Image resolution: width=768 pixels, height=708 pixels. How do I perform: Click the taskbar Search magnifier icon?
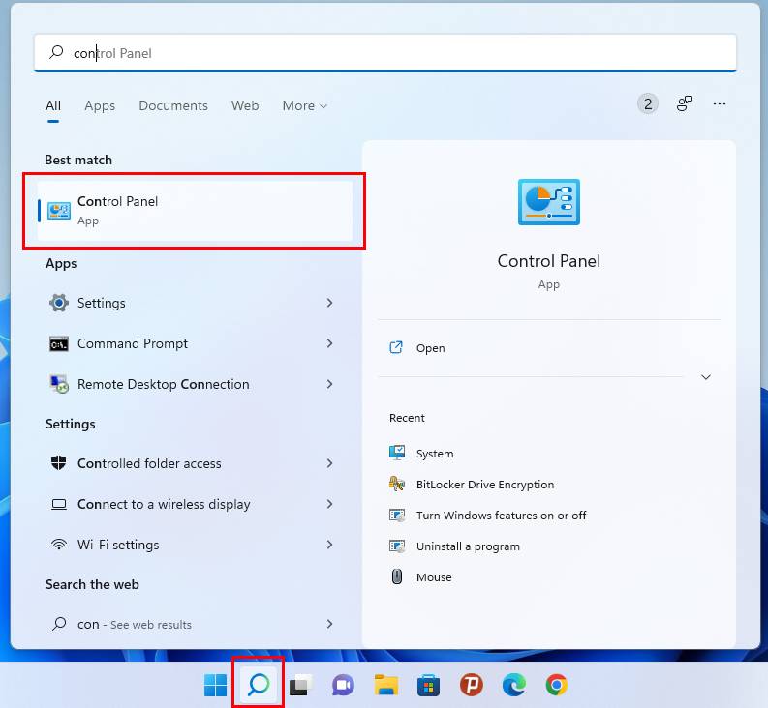[259, 686]
